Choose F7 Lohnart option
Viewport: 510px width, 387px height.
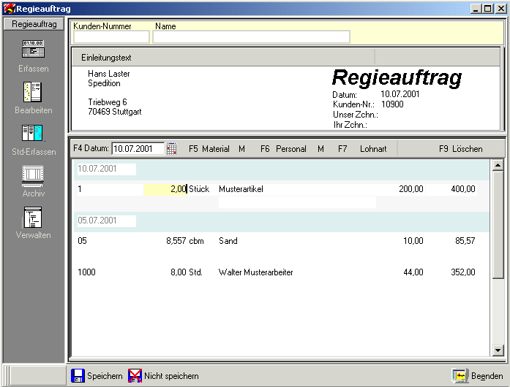pyautogui.click(x=362, y=149)
